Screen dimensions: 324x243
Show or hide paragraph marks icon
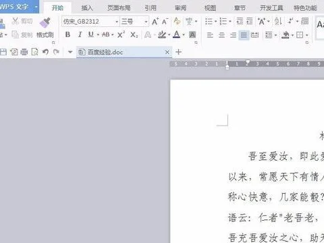coord(291,22)
